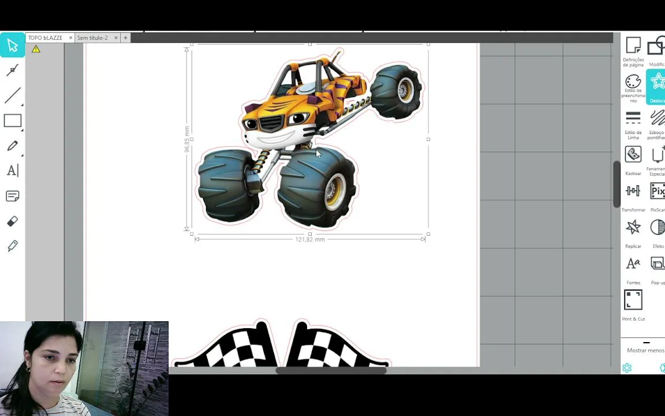The image size is (665, 416).
Task: Select the Knife tool
Action: tap(12, 246)
